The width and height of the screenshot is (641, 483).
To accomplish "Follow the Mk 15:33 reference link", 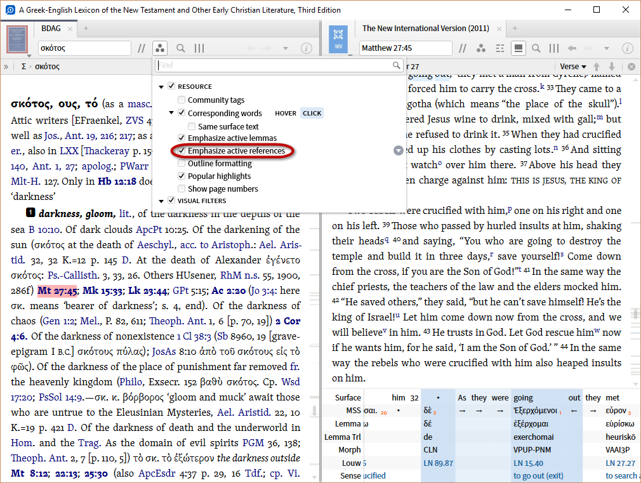I will point(101,291).
